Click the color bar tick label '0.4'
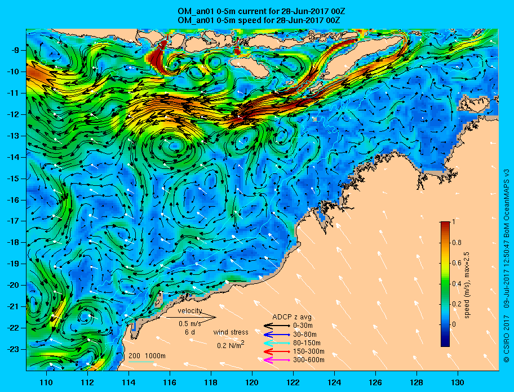Viewport: 514px width, 392px height. pyautogui.click(x=457, y=284)
